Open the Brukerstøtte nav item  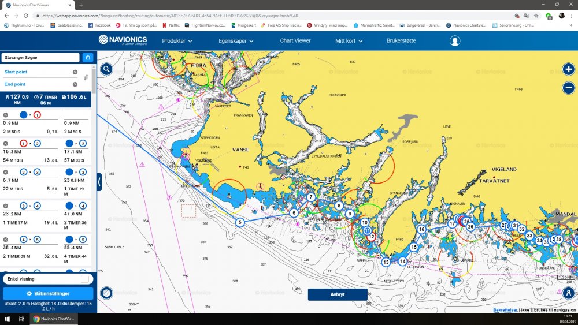[x=401, y=40]
